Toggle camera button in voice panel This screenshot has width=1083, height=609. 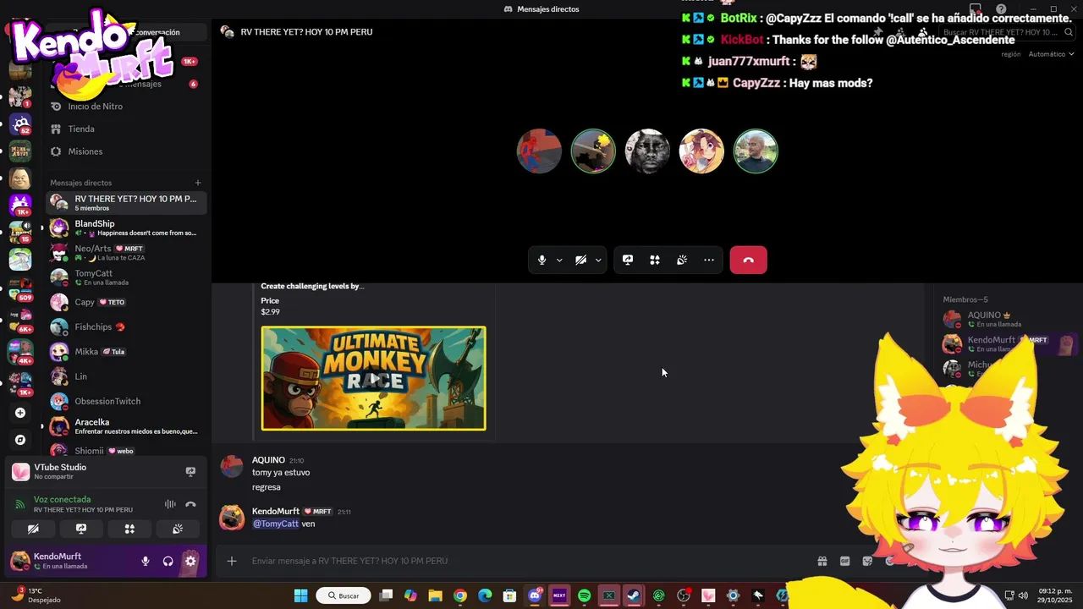[x=33, y=529]
